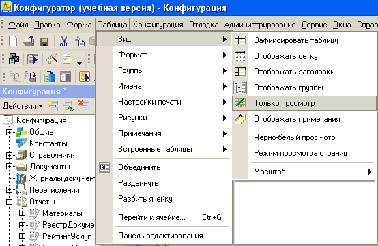Click the Отображать заголовки icon

click(x=240, y=72)
